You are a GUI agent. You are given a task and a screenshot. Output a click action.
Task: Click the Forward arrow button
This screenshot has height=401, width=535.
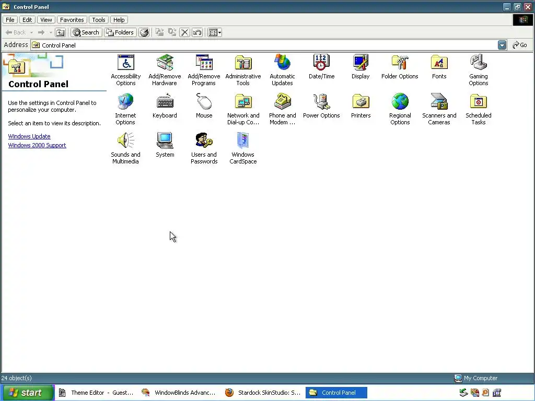pyautogui.click(x=41, y=32)
